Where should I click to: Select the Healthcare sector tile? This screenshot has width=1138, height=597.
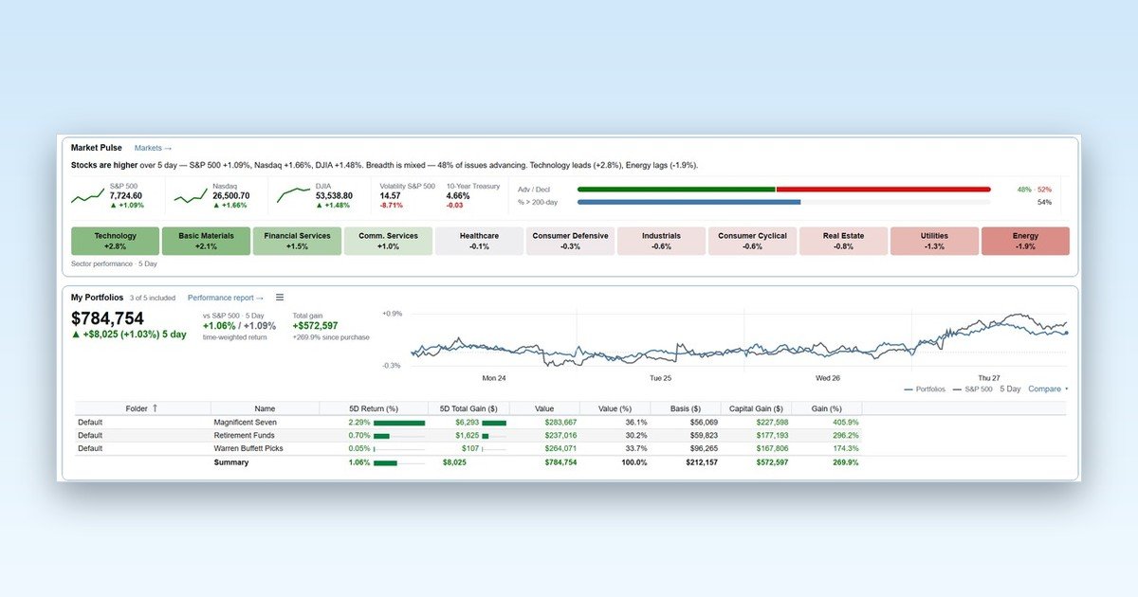coord(479,241)
